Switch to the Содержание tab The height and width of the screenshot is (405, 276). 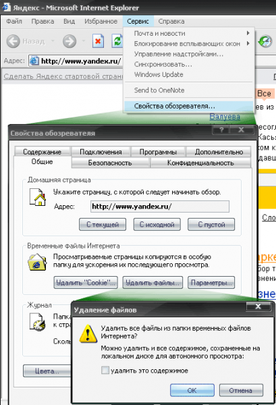pyautogui.click(x=42, y=152)
